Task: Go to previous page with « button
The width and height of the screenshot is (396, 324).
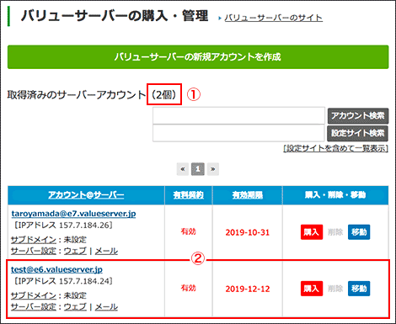Action: [183, 169]
